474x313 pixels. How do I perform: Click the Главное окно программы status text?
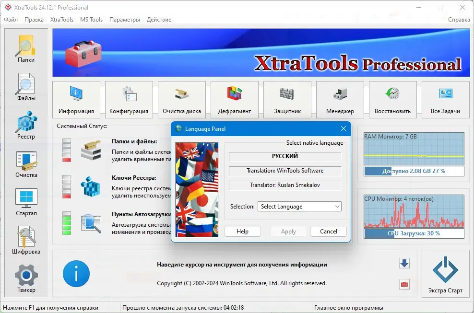click(349, 308)
